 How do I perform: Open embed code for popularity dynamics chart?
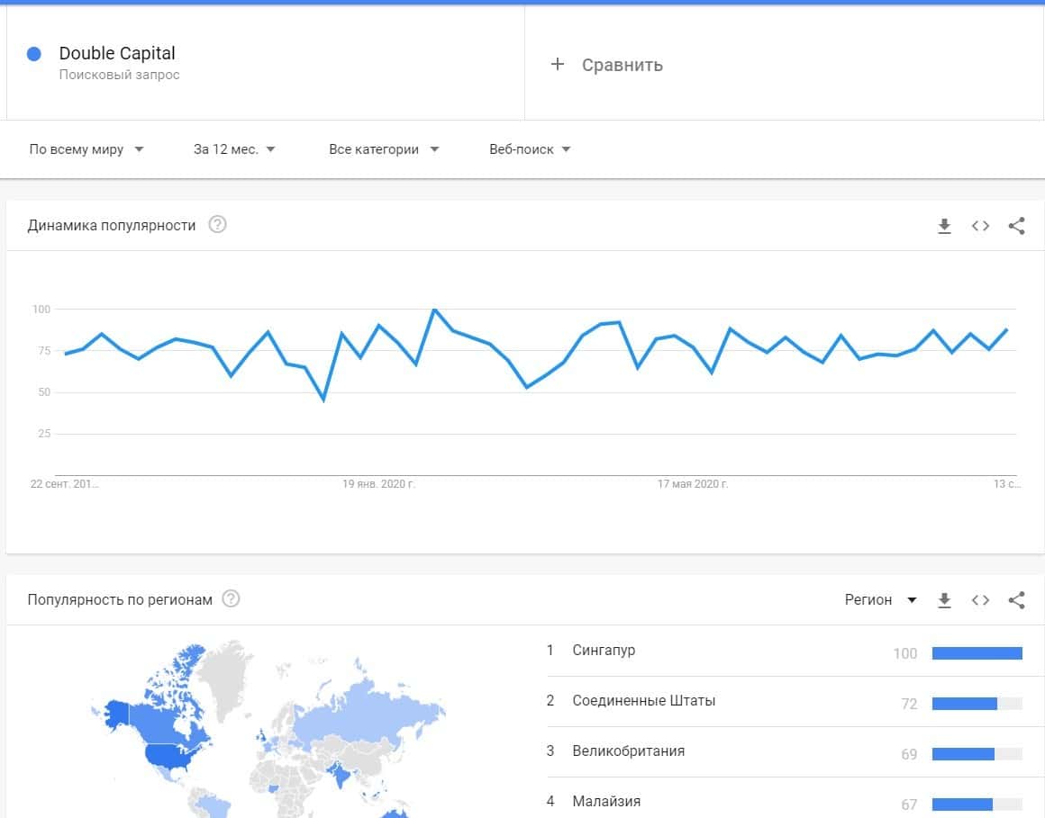(x=980, y=226)
